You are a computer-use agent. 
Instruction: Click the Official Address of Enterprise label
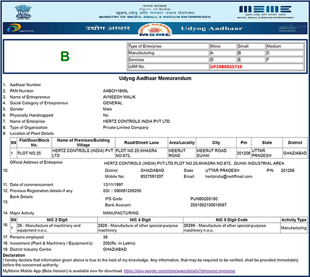click(36, 162)
